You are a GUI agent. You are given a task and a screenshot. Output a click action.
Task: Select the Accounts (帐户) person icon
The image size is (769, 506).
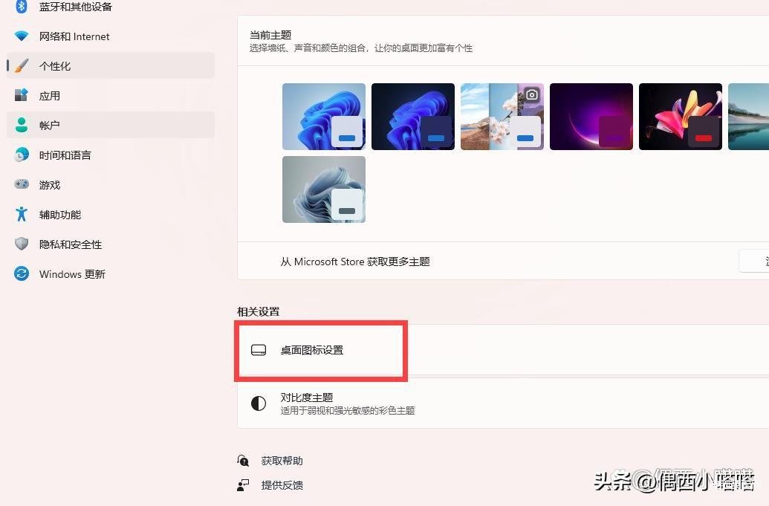tap(21, 125)
